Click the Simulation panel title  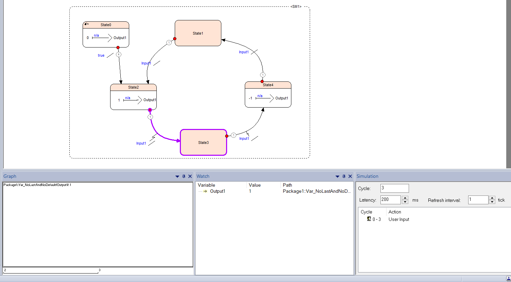point(367,176)
